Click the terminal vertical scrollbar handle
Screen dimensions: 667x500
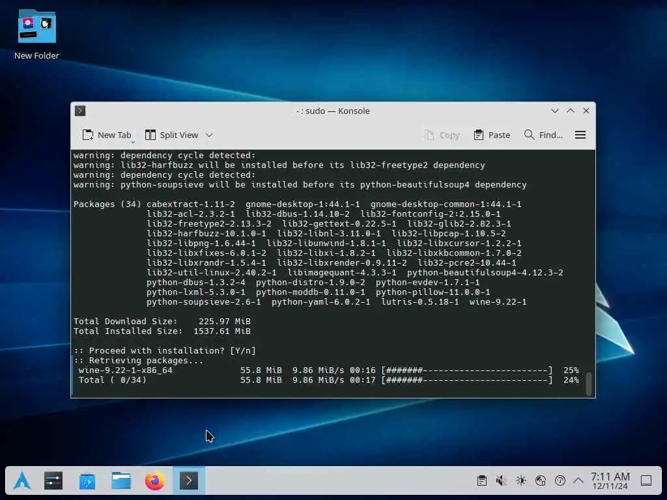coord(589,384)
